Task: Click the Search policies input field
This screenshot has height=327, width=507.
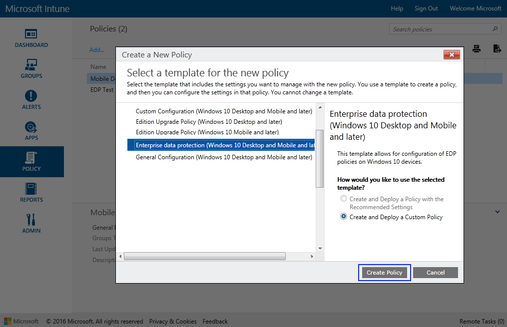Action: (441, 29)
